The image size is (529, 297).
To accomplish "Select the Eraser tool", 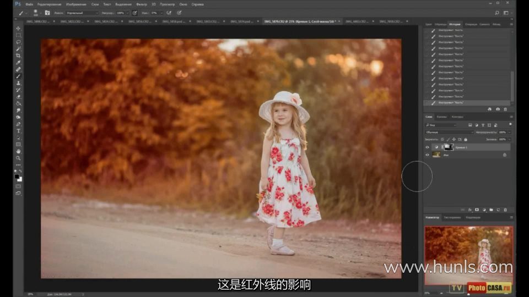I will tap(18, 97).
